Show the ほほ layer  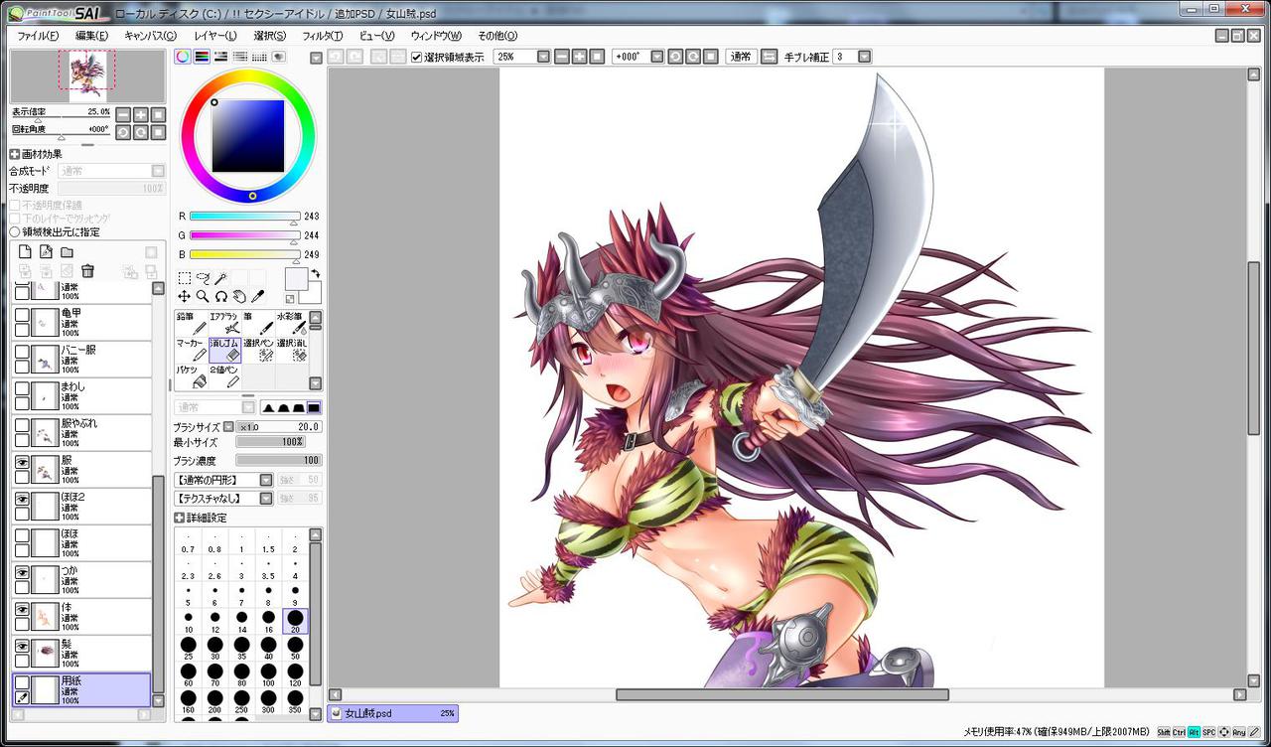pos(22,535)
